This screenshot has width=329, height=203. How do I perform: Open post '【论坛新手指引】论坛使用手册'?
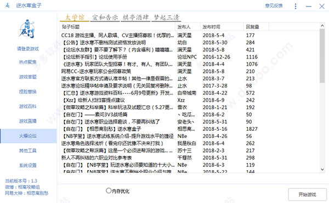coord(94,57)
